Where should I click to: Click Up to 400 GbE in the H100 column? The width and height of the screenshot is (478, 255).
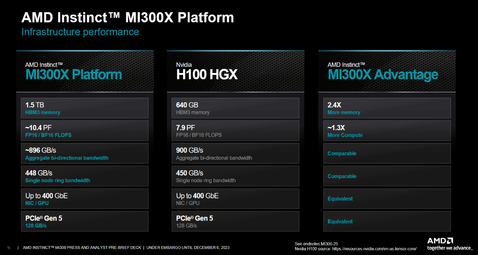tap(197, 196)
